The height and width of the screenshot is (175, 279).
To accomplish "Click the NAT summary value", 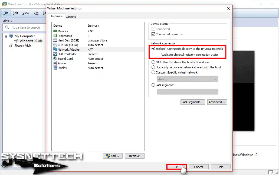I will (x=90, y=50).
